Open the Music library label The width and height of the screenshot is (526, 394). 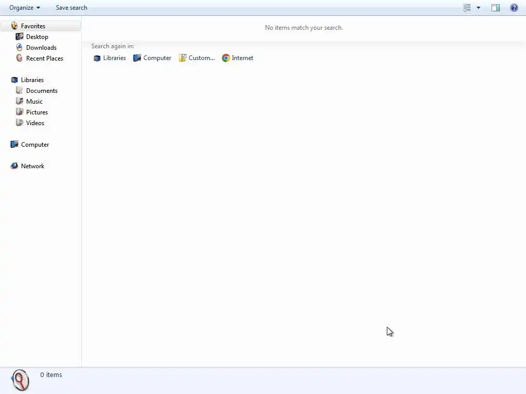34,101
